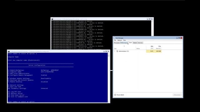Click the Server Configuration heading text
200x112 pixels.
(37, 65)
